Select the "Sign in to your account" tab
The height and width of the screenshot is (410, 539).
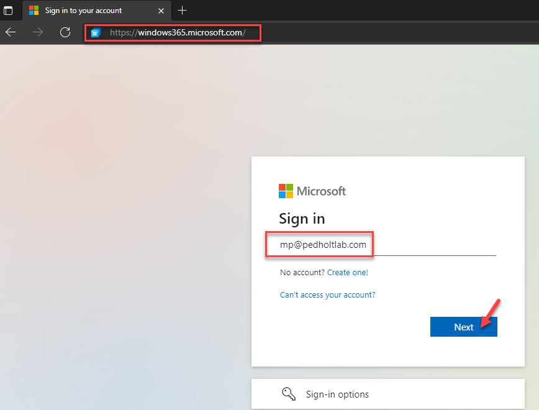point(97,11)
